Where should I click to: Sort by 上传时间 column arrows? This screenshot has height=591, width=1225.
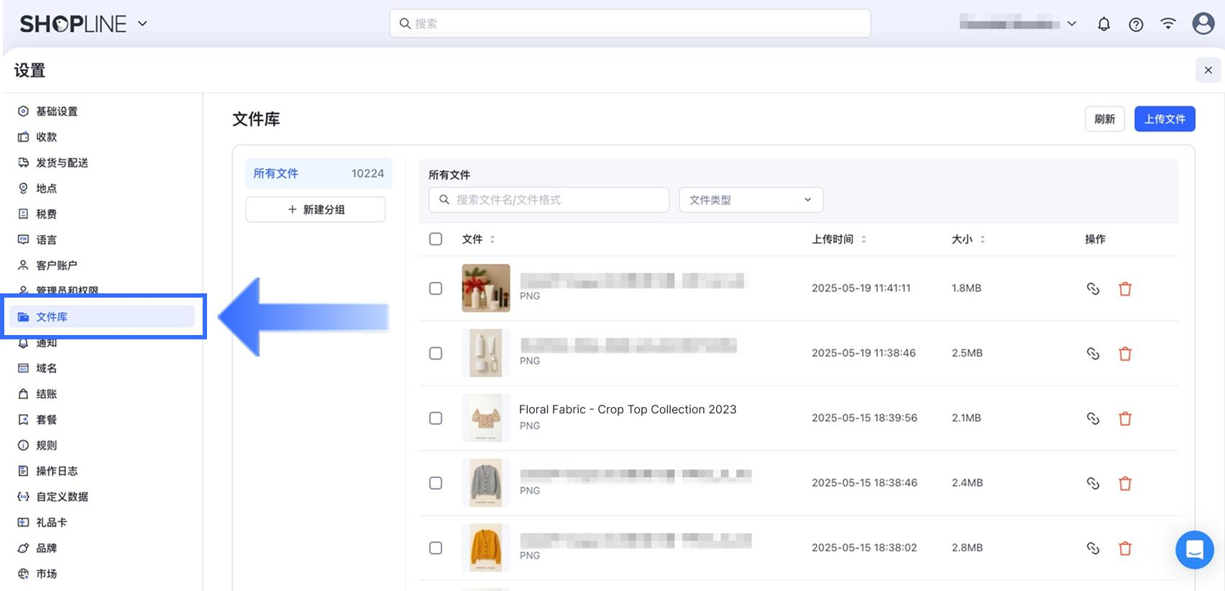coord(863,239)
